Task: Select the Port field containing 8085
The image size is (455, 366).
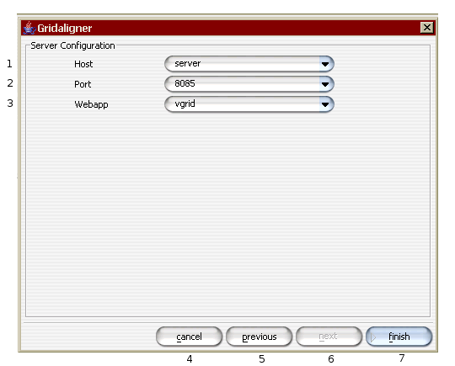Action: 243,84
